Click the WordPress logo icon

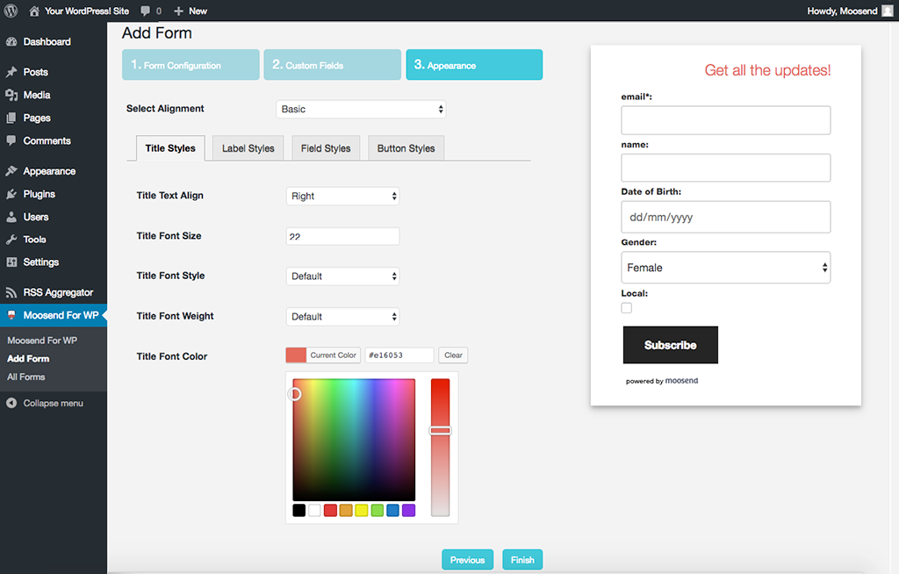[11, 11]
